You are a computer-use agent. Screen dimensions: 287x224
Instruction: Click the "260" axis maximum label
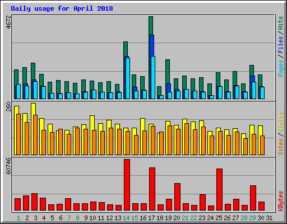pyautogui.click(x=8, y=106)
